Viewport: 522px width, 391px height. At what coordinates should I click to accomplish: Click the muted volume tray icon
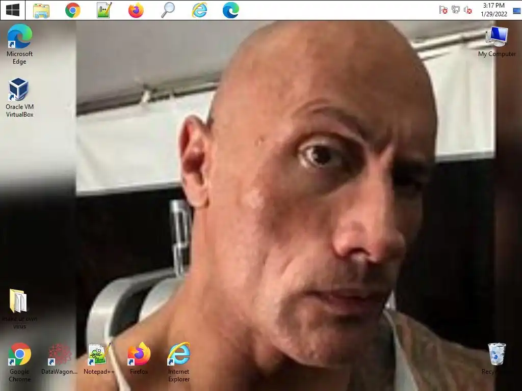468,10
